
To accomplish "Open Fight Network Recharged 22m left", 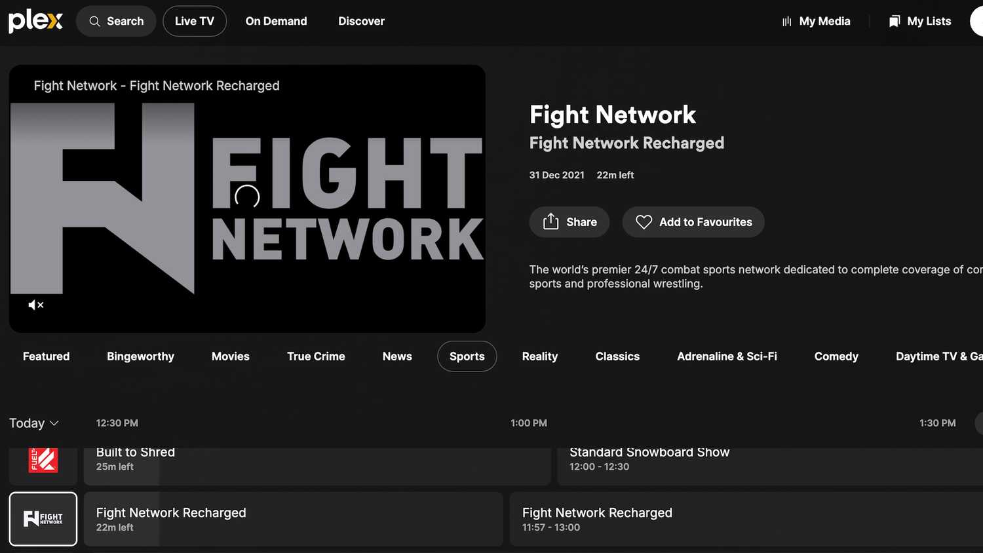I will [294, 519].
